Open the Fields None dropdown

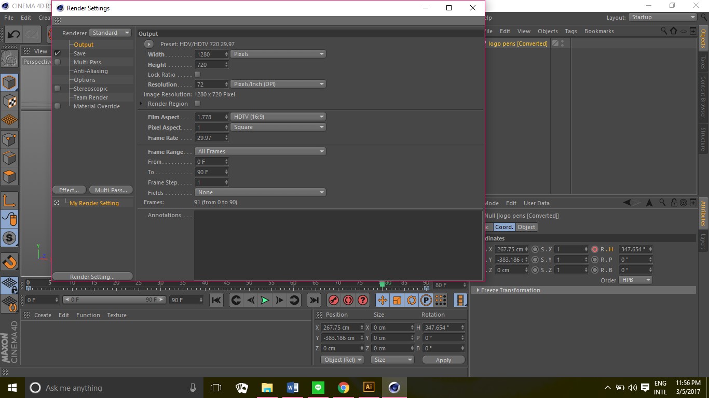(260, 192)
